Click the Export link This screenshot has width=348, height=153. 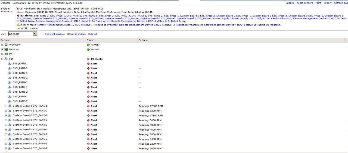[x=327, y=3]
